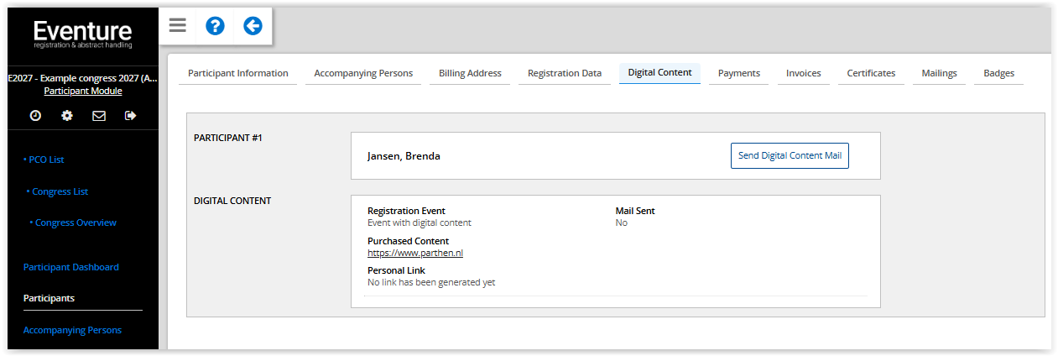Open settings gear icon in sidebar

click(67, 116)
